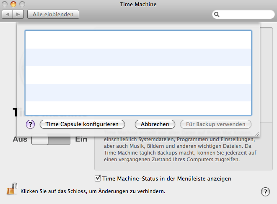The width and height of the screenshot is (277, 204).
Task: Open Time Machine help at bottom right
Action: point(265,191)
